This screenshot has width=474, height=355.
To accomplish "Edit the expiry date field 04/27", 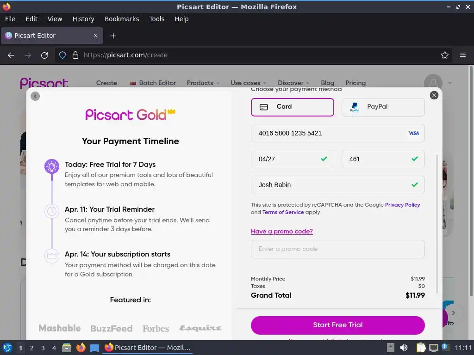I will [293, 159].
